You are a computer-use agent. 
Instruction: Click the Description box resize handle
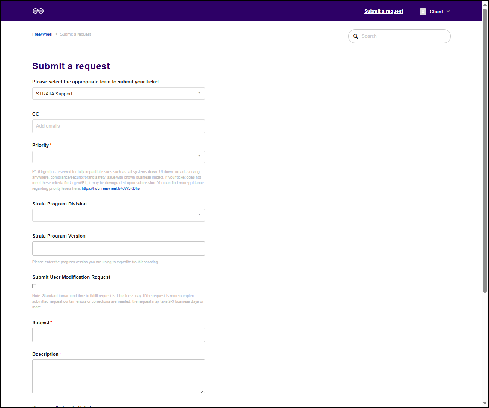203,391
